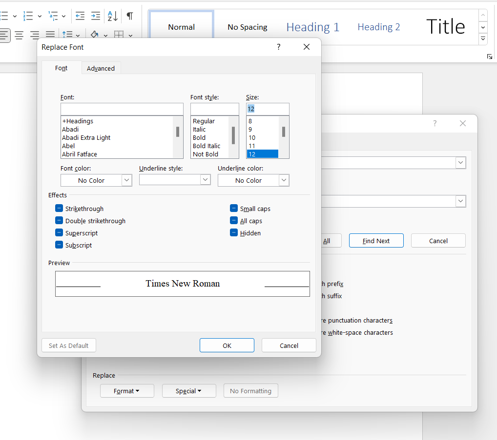Click the Size input field
The width and height of the screenshot is (497, 440).
[268, 109]
